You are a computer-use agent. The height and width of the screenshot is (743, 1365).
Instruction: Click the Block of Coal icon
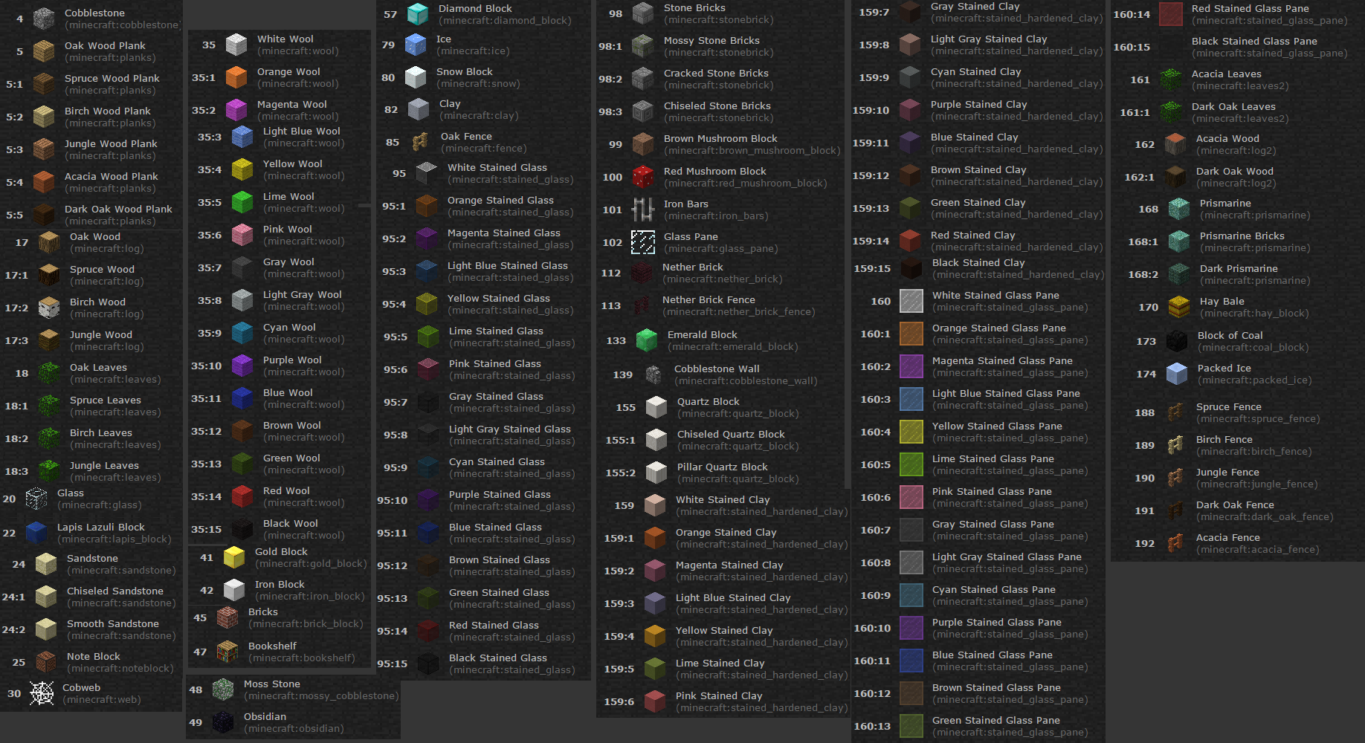[1177, 341]
